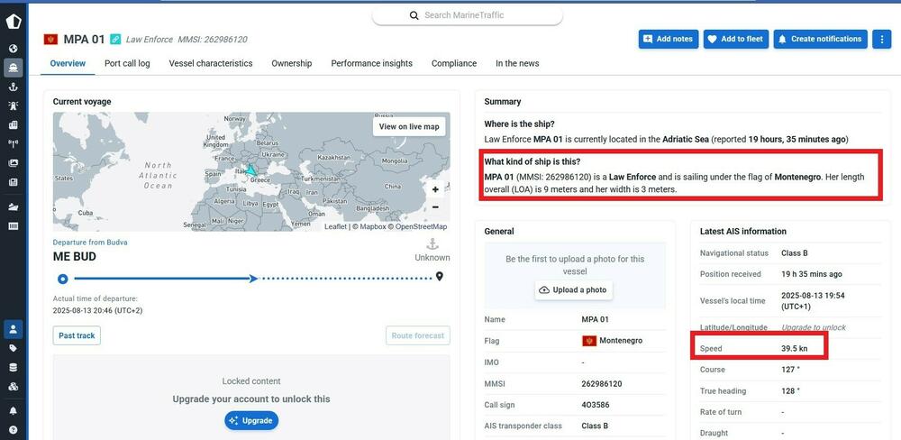Click the ME BUD port code text

pos(75,257)
